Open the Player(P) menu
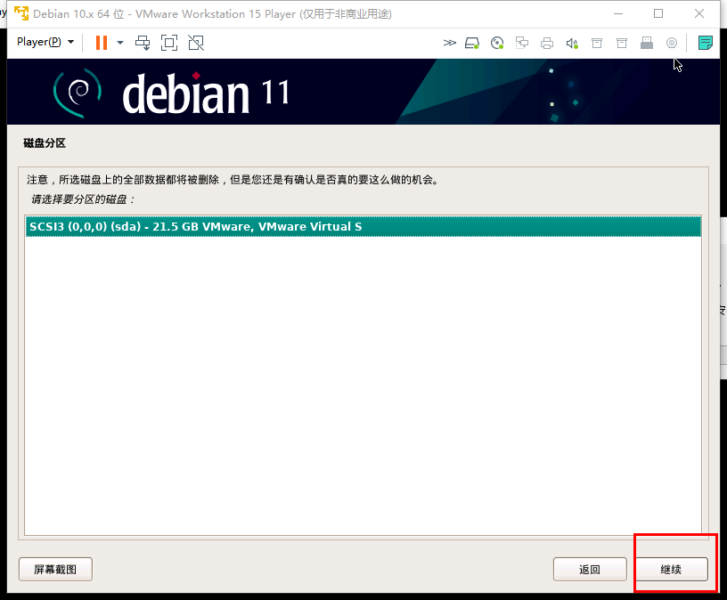The image size is (727, 600). (x=45, y=42)
